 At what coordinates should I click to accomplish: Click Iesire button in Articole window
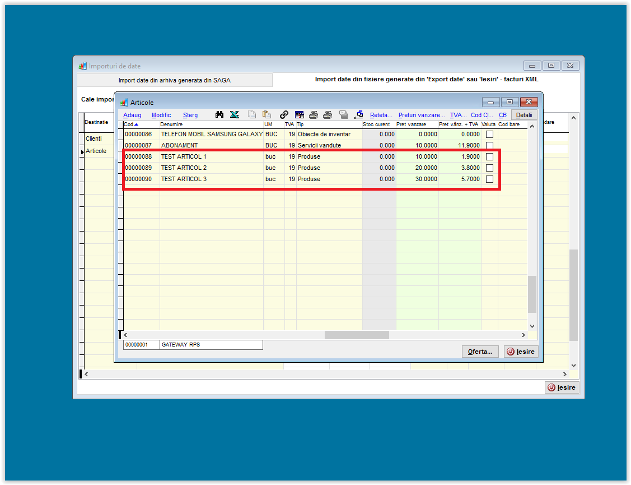pyautogui.click(x=521, y=352)
